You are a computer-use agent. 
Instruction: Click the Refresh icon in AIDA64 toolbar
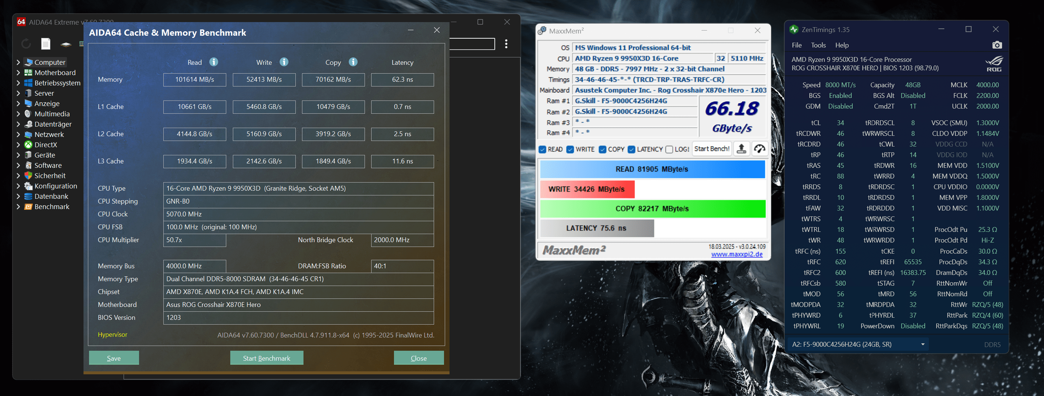26,44
